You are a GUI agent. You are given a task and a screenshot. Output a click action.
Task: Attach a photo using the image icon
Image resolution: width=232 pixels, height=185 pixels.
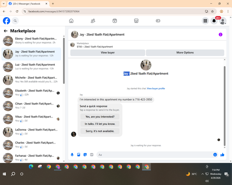coord(78,154)
